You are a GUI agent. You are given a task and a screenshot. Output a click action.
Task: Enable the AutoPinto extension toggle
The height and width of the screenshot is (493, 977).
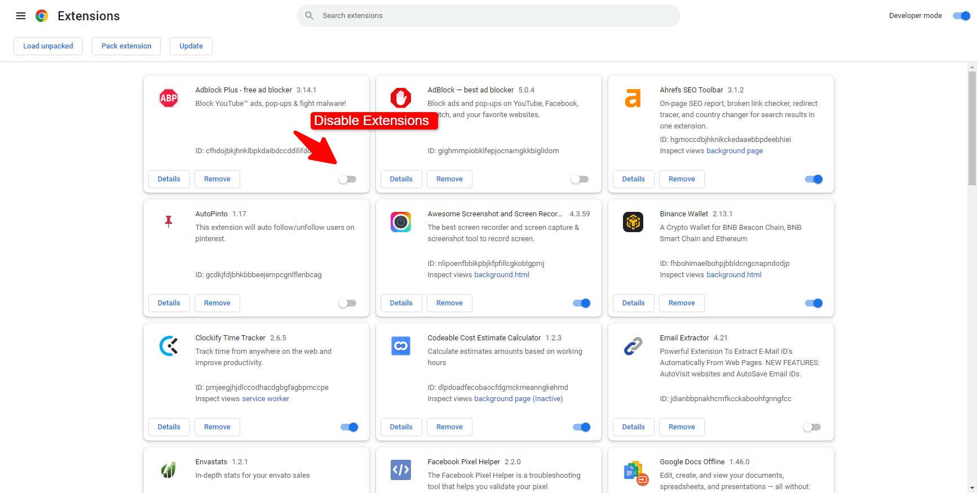(x=347, y=303)
